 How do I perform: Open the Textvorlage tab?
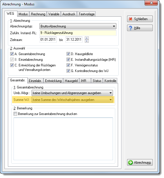pos(87,14)
